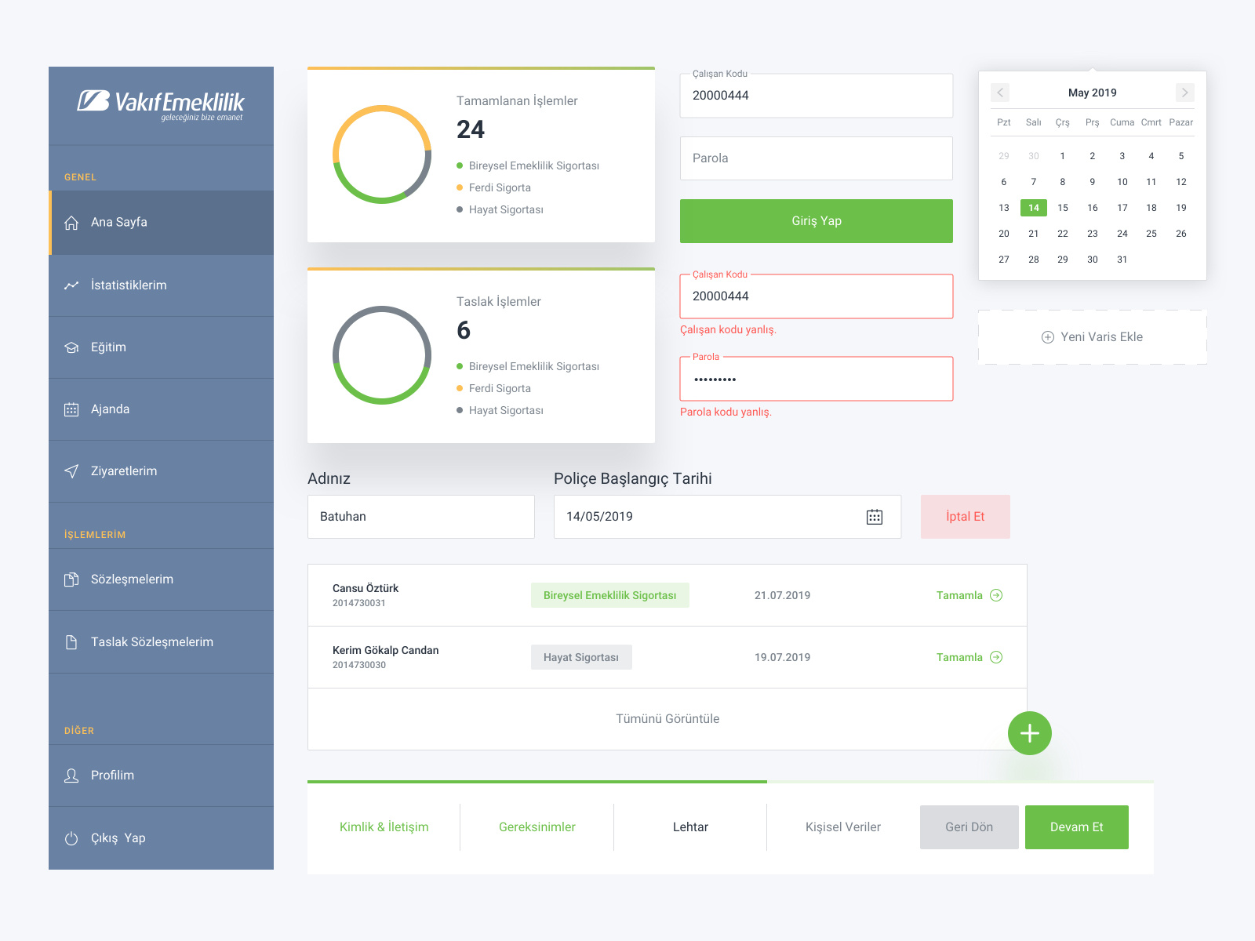Viewport: 1255px width, 941px height.
Task: Select the paper plane icon for Ziyaretlerim
Action: coord(71,470)
